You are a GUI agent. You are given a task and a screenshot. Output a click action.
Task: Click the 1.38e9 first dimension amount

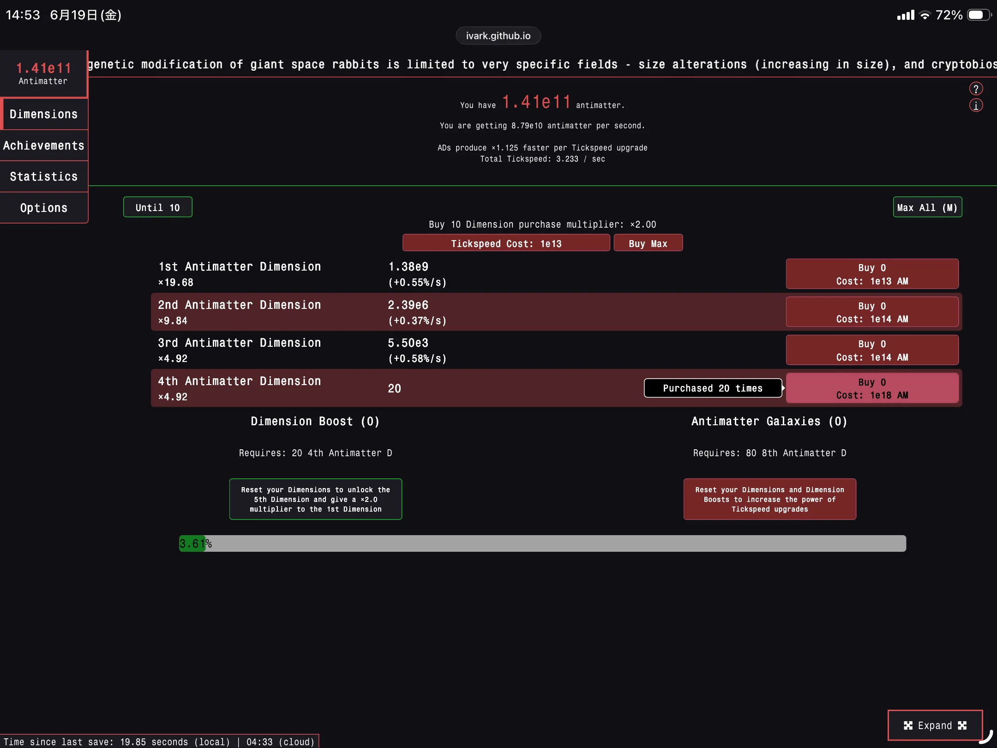point(408,267)
